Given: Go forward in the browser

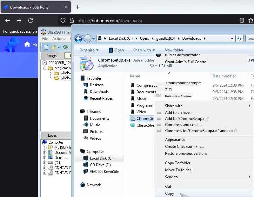Looking at the screenshot, I should point(19,21).
